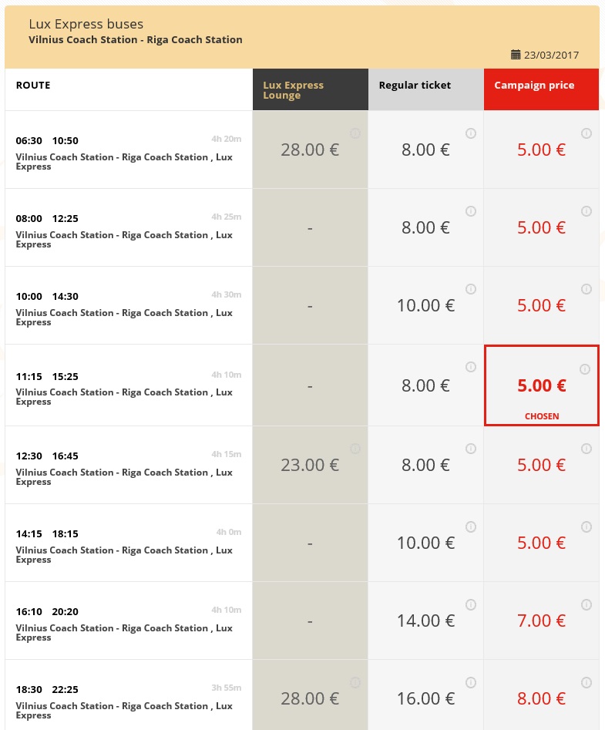Click info icon on 18:30 campaign price

click(x=587, y=682)
